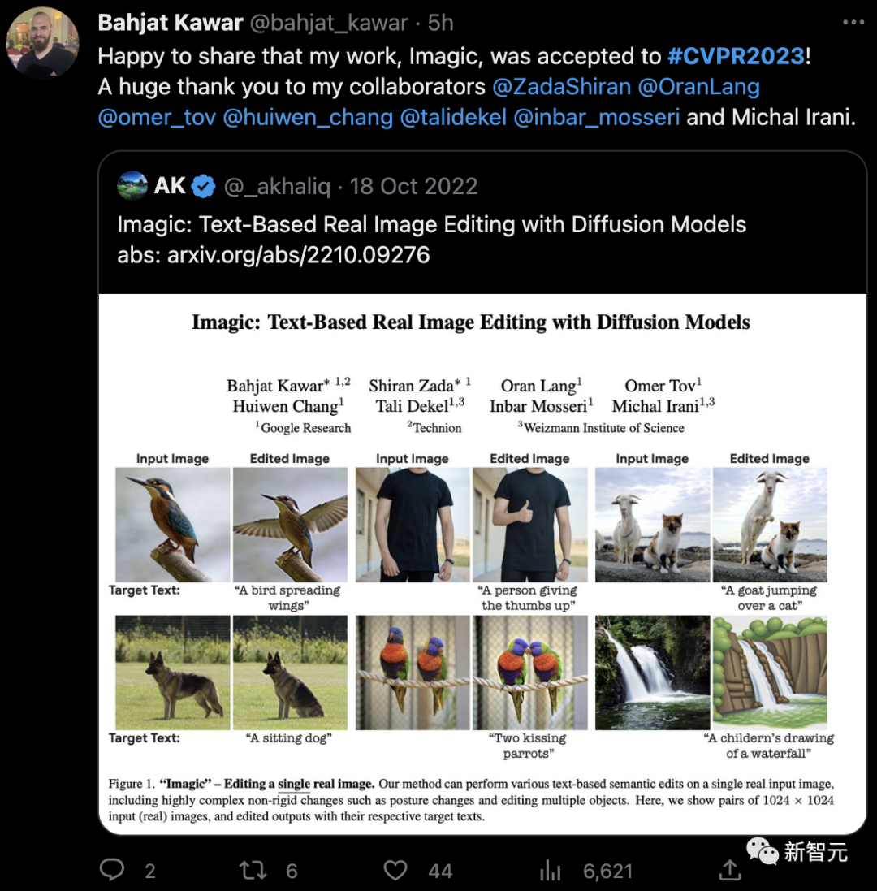Viewport: 877px width, 891px height.
Task: Open the @talidekel mention
Action: point(453,117)
